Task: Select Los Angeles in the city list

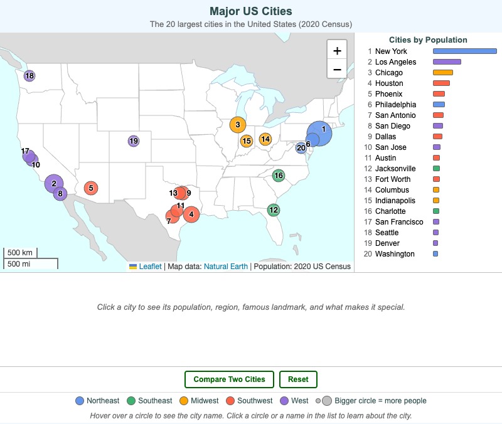Action: 430,61
